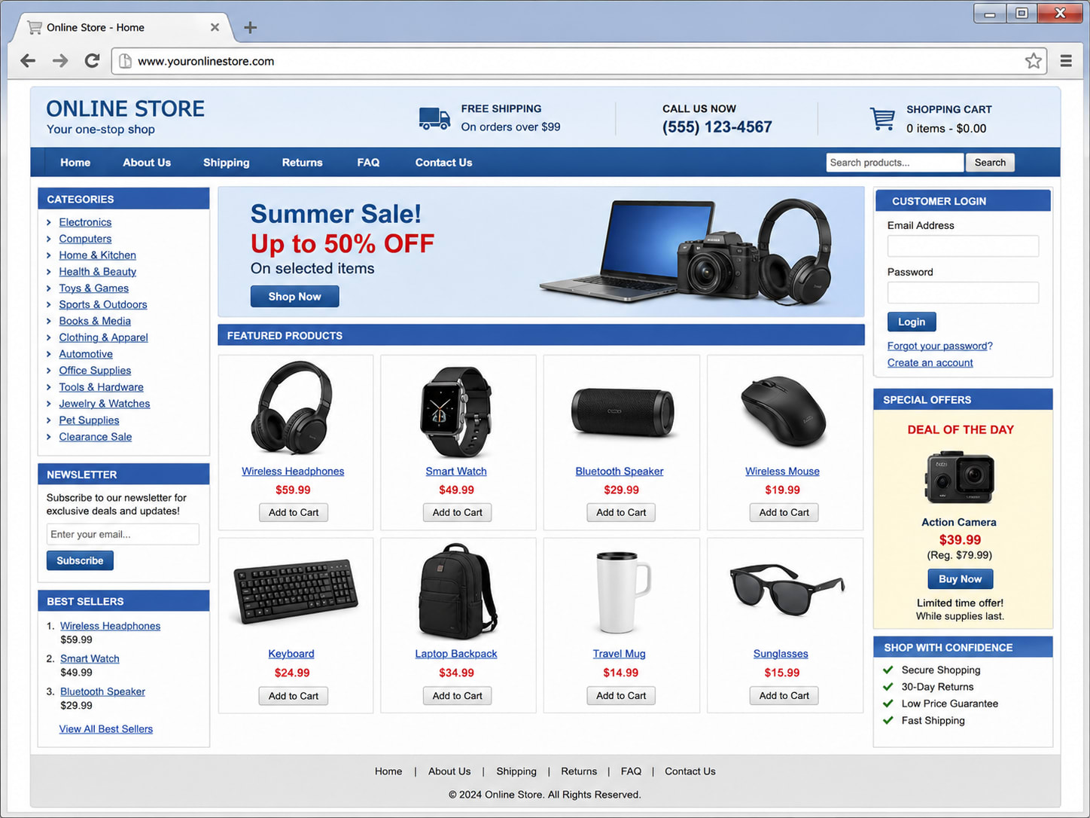Open the Electronics category
Image resolution: width=1090 pixels, height=818 pixels.
point(85,222)
